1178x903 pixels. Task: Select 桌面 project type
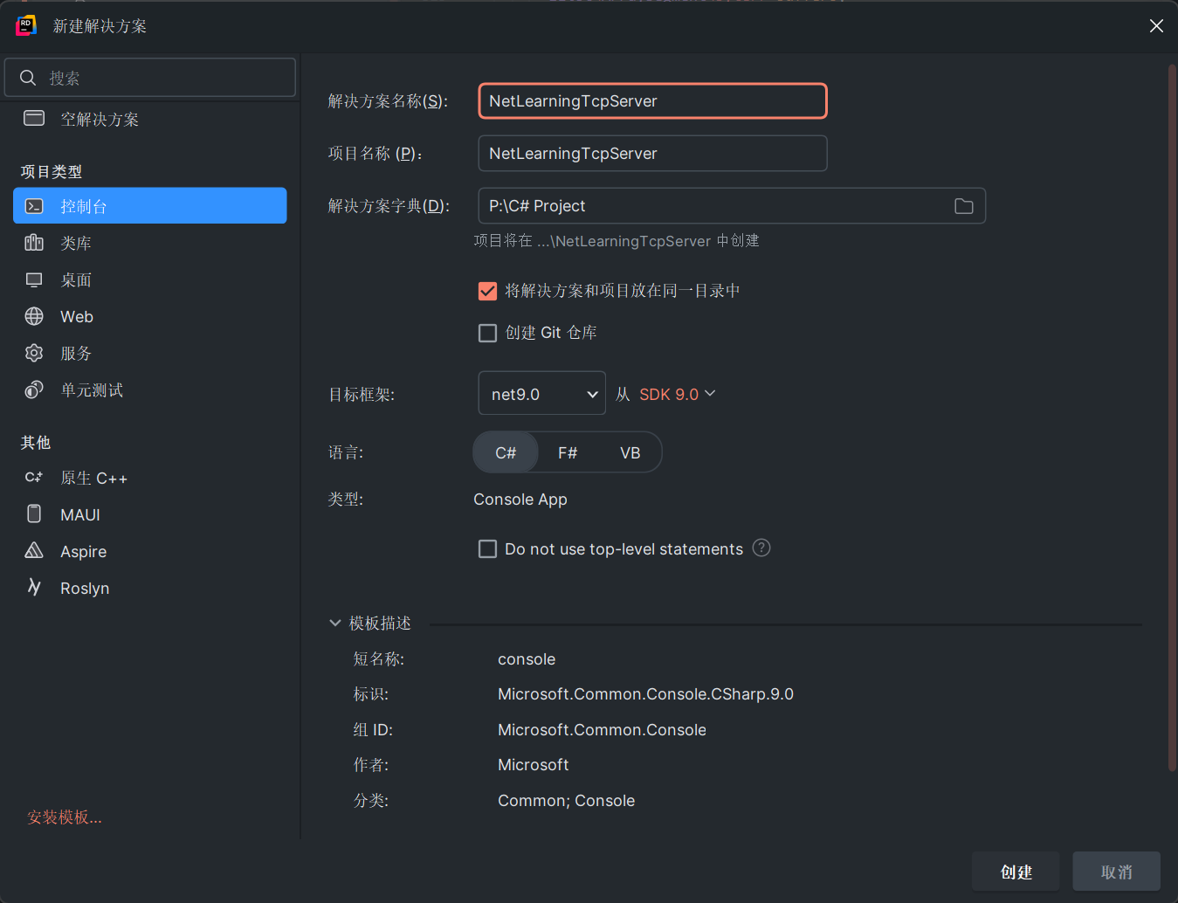[150, 279]
